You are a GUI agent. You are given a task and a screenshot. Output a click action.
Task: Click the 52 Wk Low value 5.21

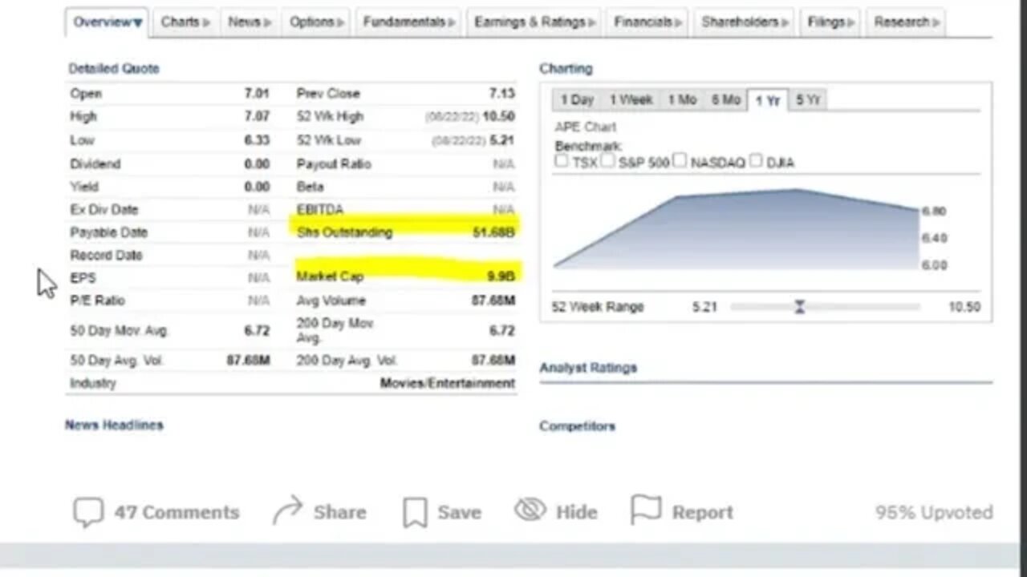[501, 140]
